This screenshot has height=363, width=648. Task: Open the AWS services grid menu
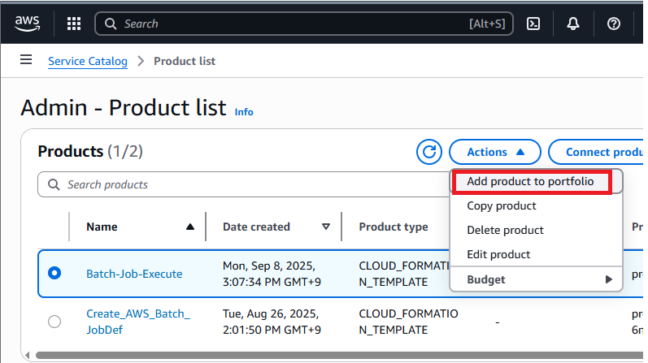pos(74,24)
